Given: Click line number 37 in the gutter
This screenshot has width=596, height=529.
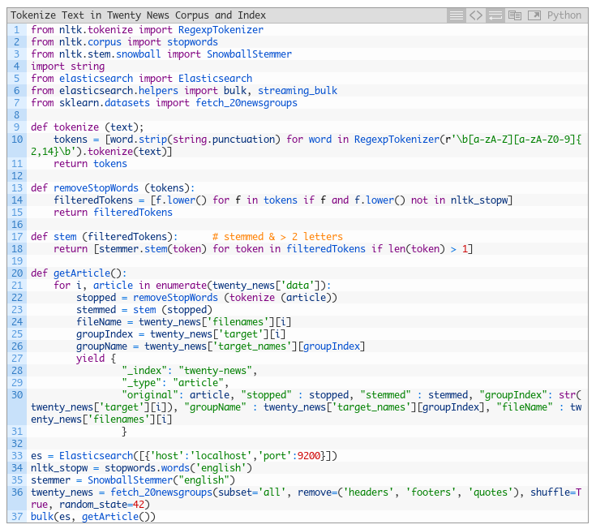Looking at the screenshot, I should click(x=17, y=517).
